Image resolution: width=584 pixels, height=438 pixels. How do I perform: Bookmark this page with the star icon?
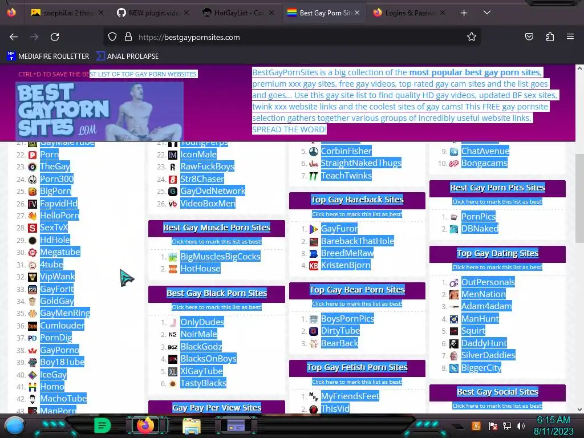(x=472, y=37)
